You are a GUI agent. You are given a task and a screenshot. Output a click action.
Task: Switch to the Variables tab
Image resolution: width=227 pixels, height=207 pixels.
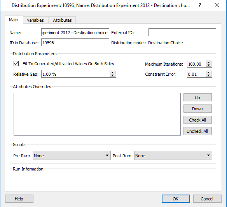pos(35,20)
